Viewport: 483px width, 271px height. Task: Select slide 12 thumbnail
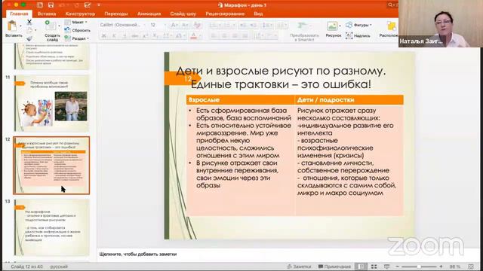[x=51, y=166]
